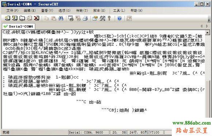Open Global Options tools icon
This screenshot has height=136, width=212.
102,18
